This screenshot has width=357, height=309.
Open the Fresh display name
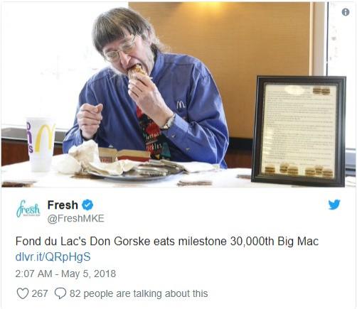point(63,205)
